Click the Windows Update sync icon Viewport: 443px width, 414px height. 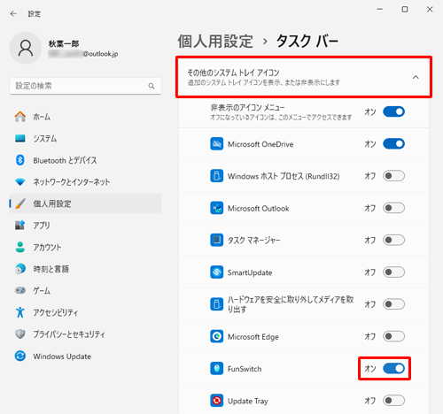click(20, 356)
